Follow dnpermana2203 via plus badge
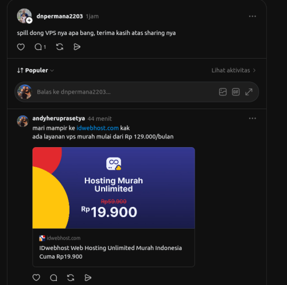Screen dimensions: 287x285 click(29, 20)
